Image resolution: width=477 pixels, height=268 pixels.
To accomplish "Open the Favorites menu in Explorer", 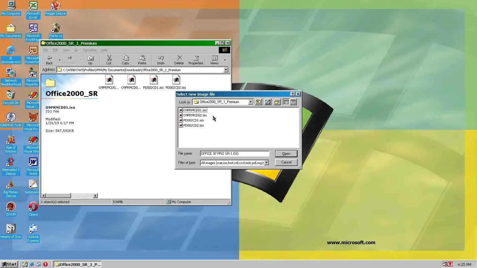I will coord(89,50).
